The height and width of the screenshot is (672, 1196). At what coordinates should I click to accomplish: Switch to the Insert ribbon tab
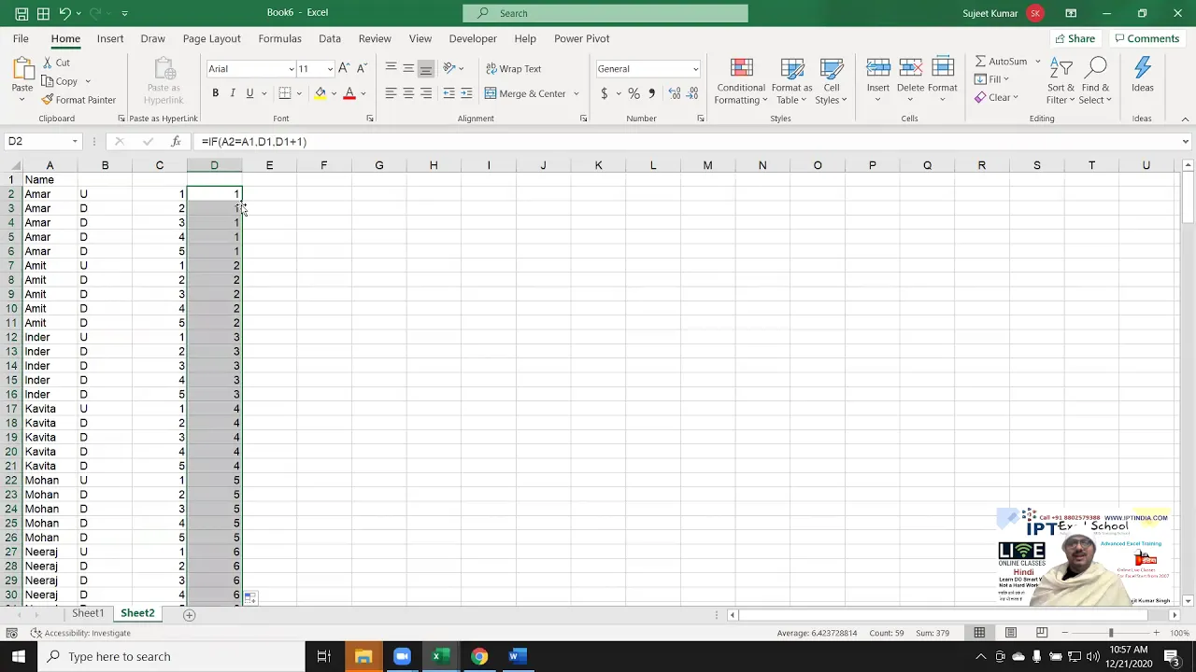110,38
